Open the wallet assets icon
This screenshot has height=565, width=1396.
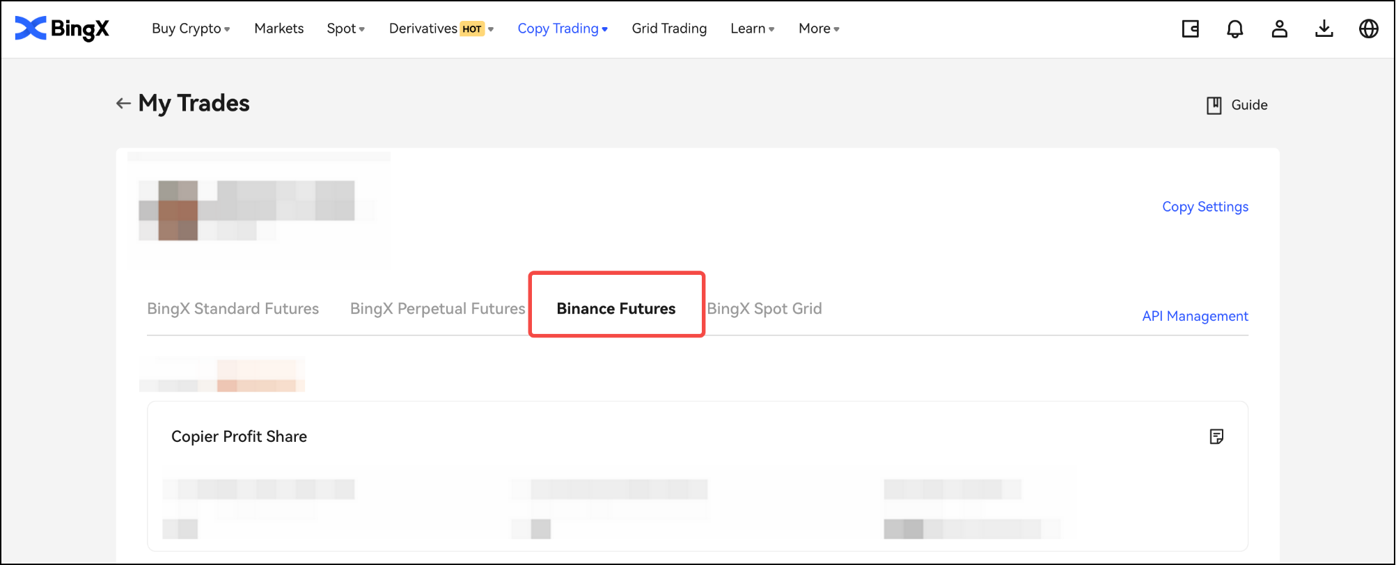[1191, 29]
